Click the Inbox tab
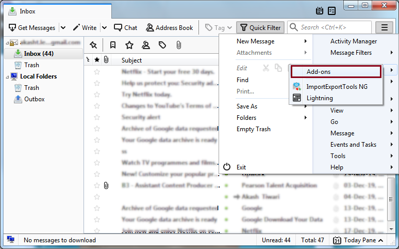 [58, 11]
